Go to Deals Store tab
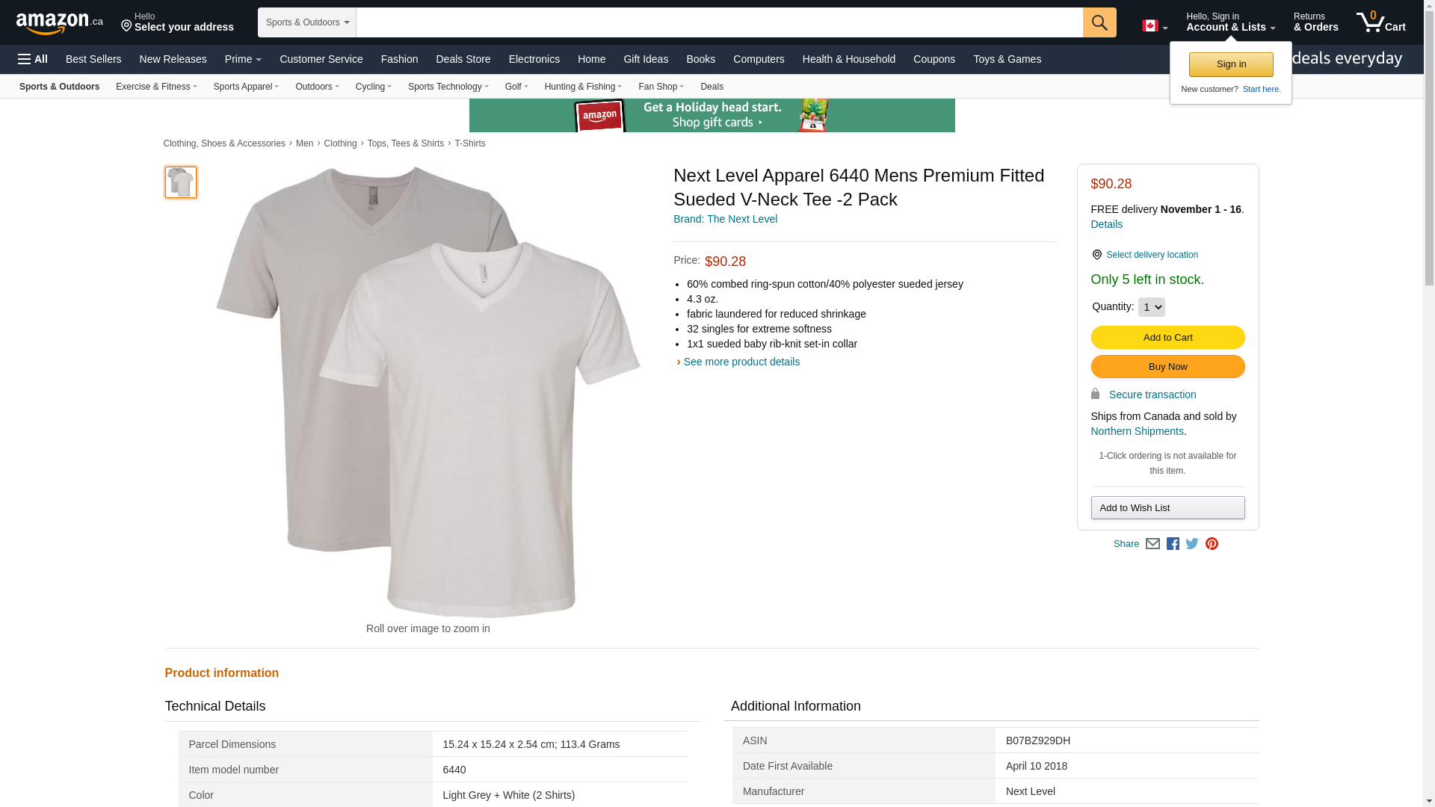This screenshot has height=807, width=1435. [463, 59]
